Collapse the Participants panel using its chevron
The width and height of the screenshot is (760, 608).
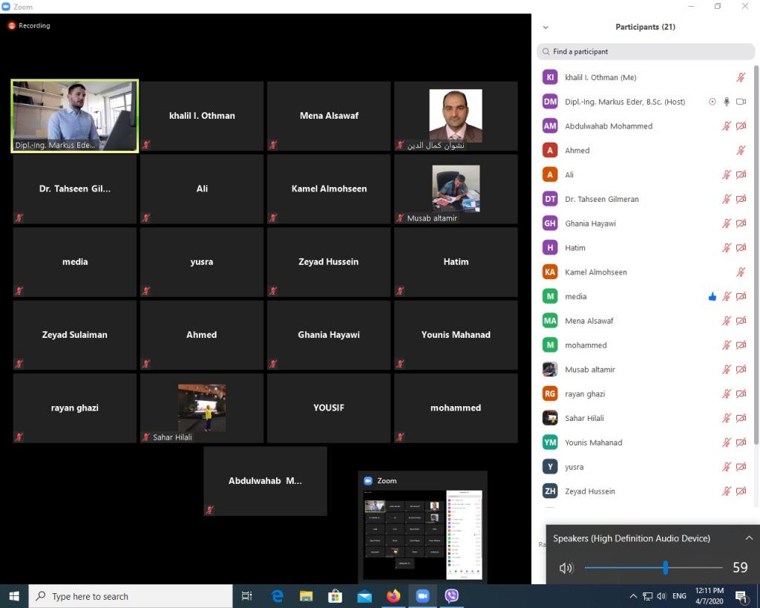click(x=546, y=27)
